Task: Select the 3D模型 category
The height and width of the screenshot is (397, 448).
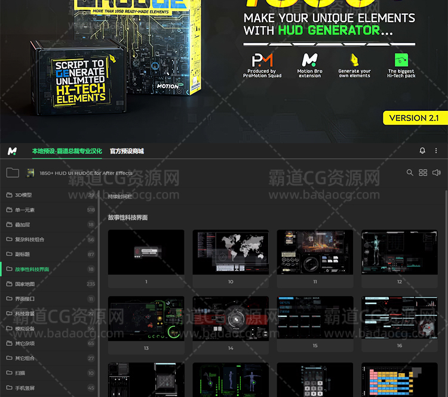Action: (49, 195)
